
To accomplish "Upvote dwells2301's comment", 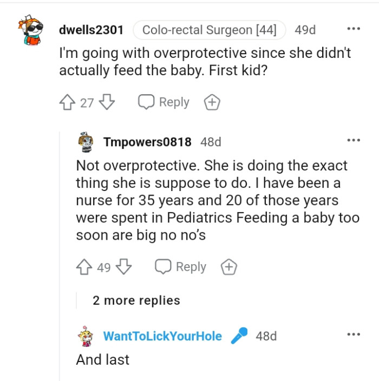I will point(68,102).
